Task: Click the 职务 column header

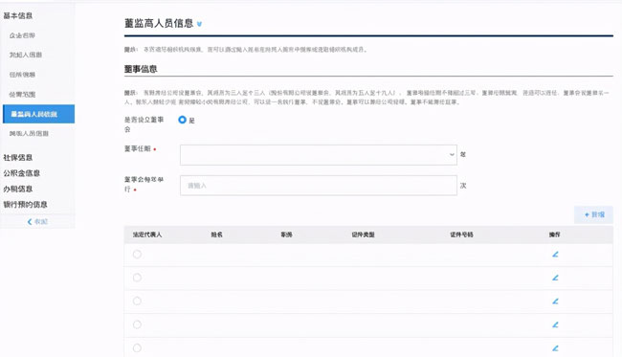Action: tap(286, 234)
